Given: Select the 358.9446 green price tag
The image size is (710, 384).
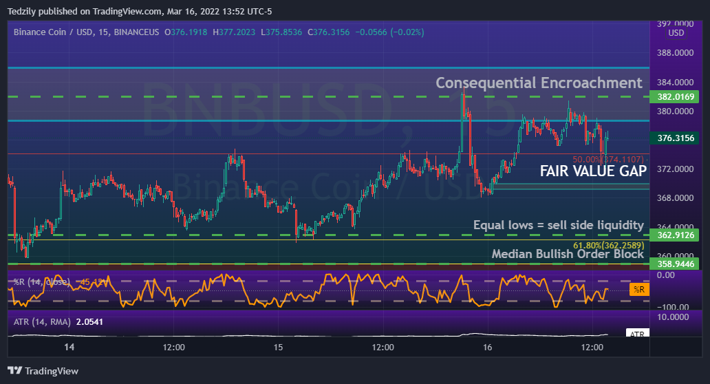Looking at the screenshot, I should click(x=674, y=264).
